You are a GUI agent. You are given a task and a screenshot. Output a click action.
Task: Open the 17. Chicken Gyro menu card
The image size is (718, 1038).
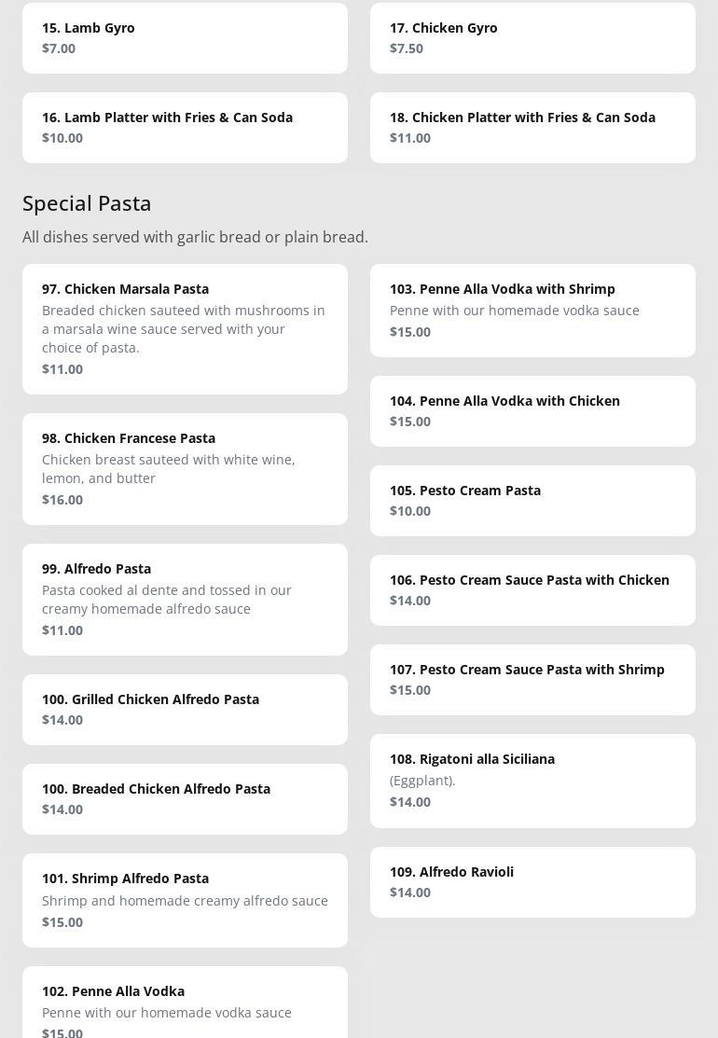click(x=532, y=38)
